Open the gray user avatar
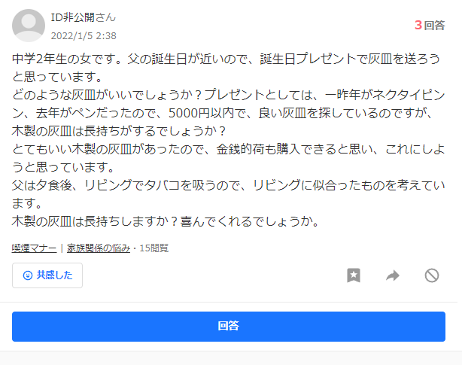462x365 pixels. tap(29, 26)
